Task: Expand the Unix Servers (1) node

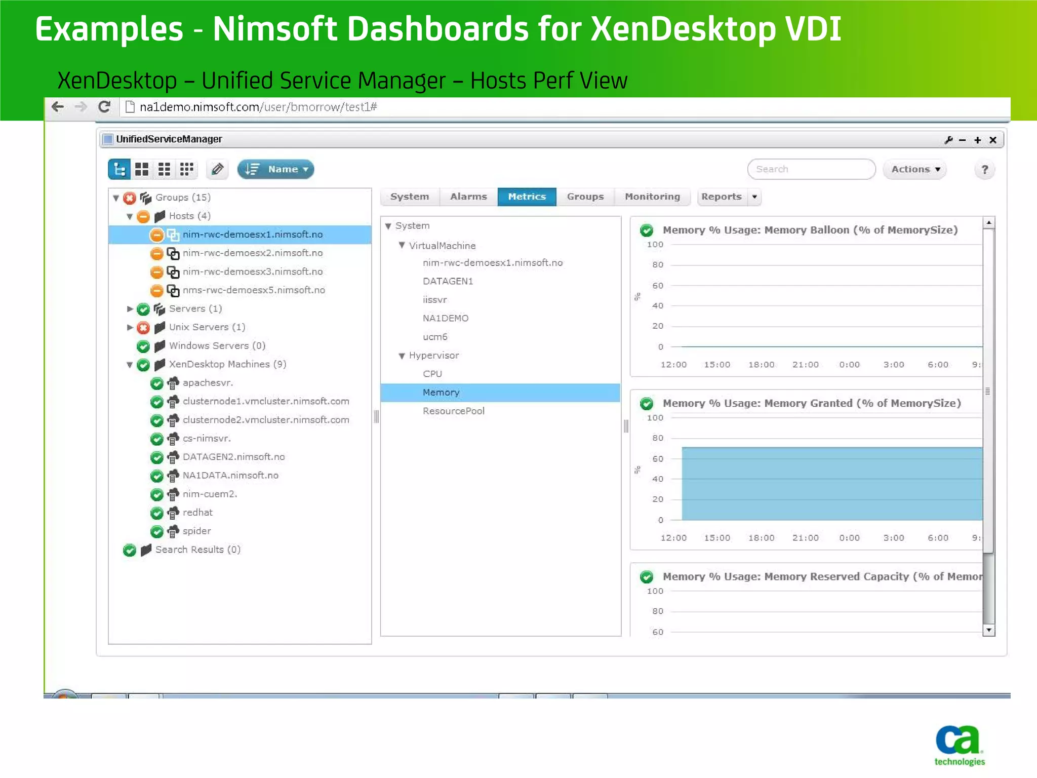Action: 130,328
